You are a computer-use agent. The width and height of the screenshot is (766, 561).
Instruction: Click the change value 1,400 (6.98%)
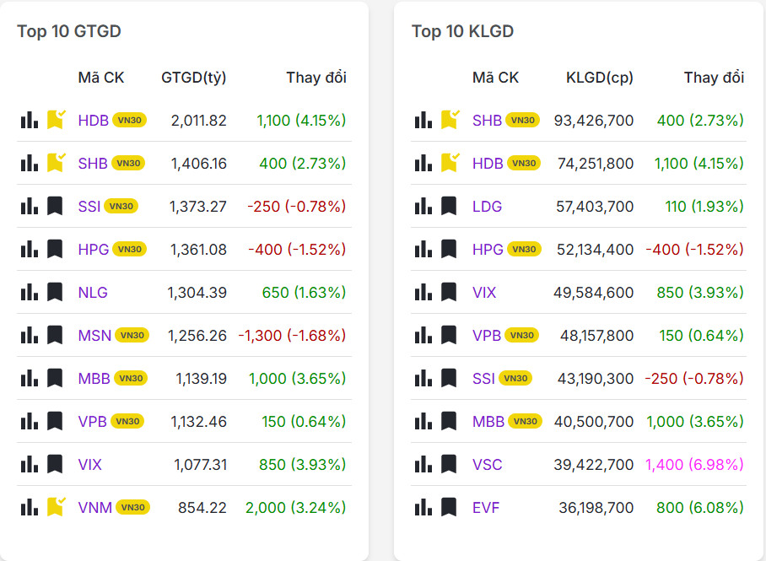[x=694, y=464]
